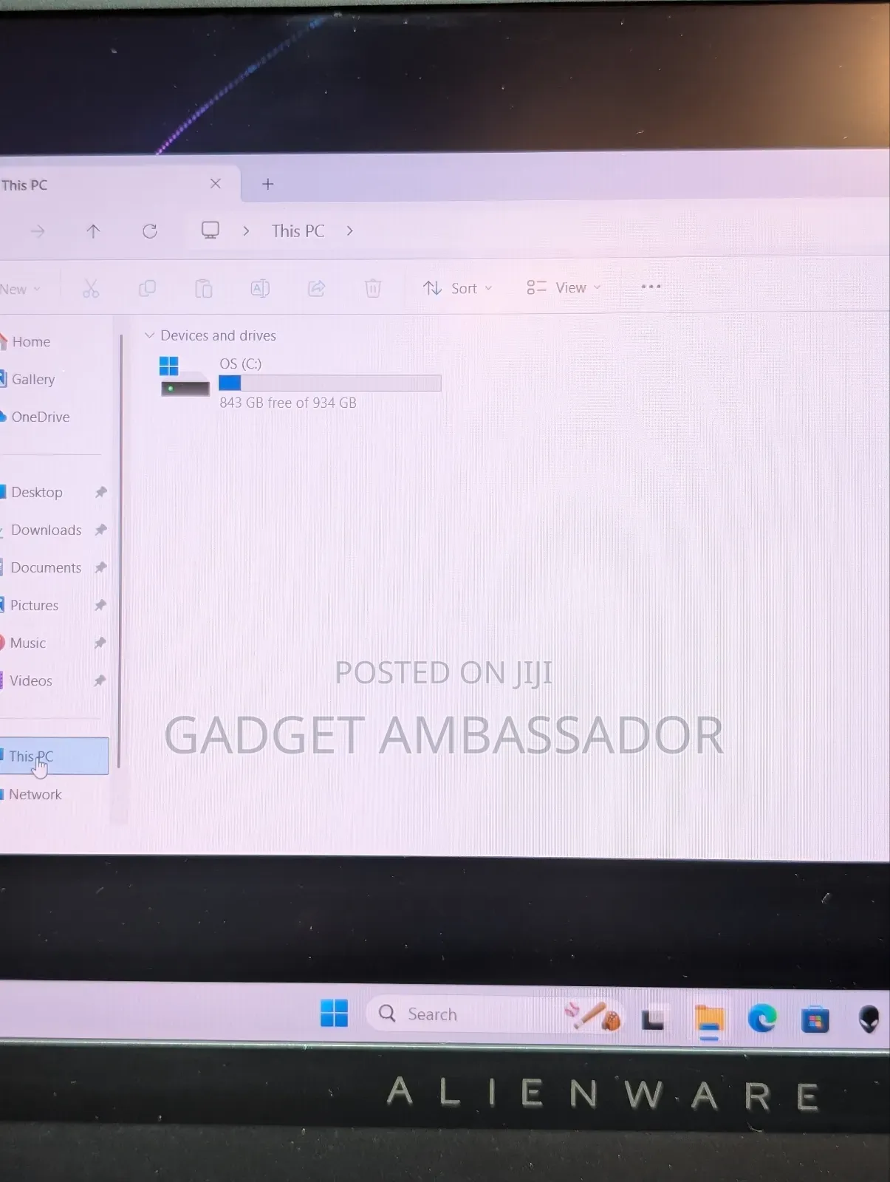Click the taskbar Search box
The height and width of the screenshot is (1182, 890).
coord(495,1014)
